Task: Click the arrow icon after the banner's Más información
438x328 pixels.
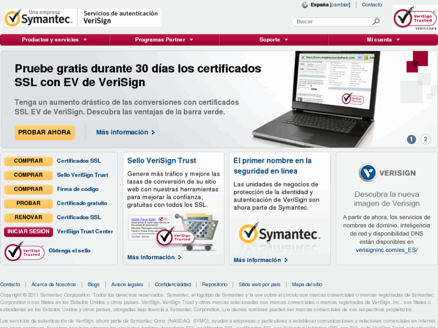Action: coord(153,132)
